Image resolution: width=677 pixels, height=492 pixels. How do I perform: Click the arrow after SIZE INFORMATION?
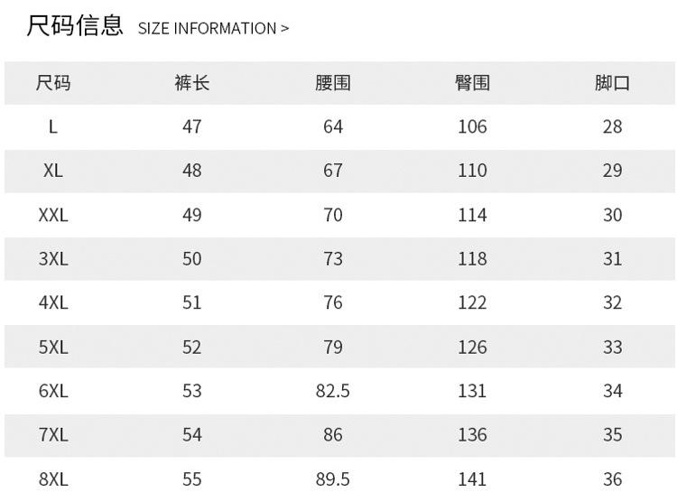(284, 29)
